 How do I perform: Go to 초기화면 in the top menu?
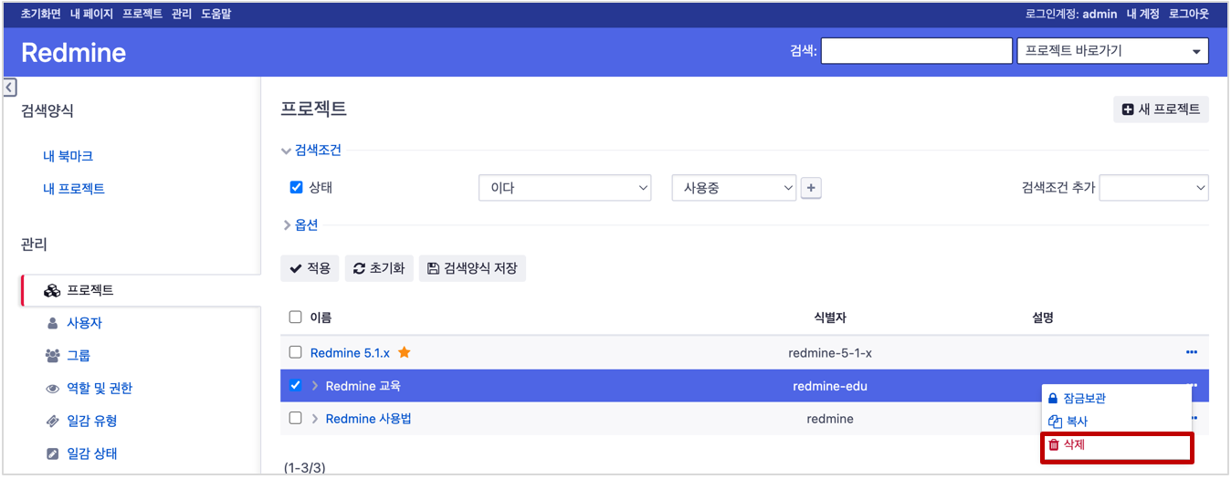(40, 14)
